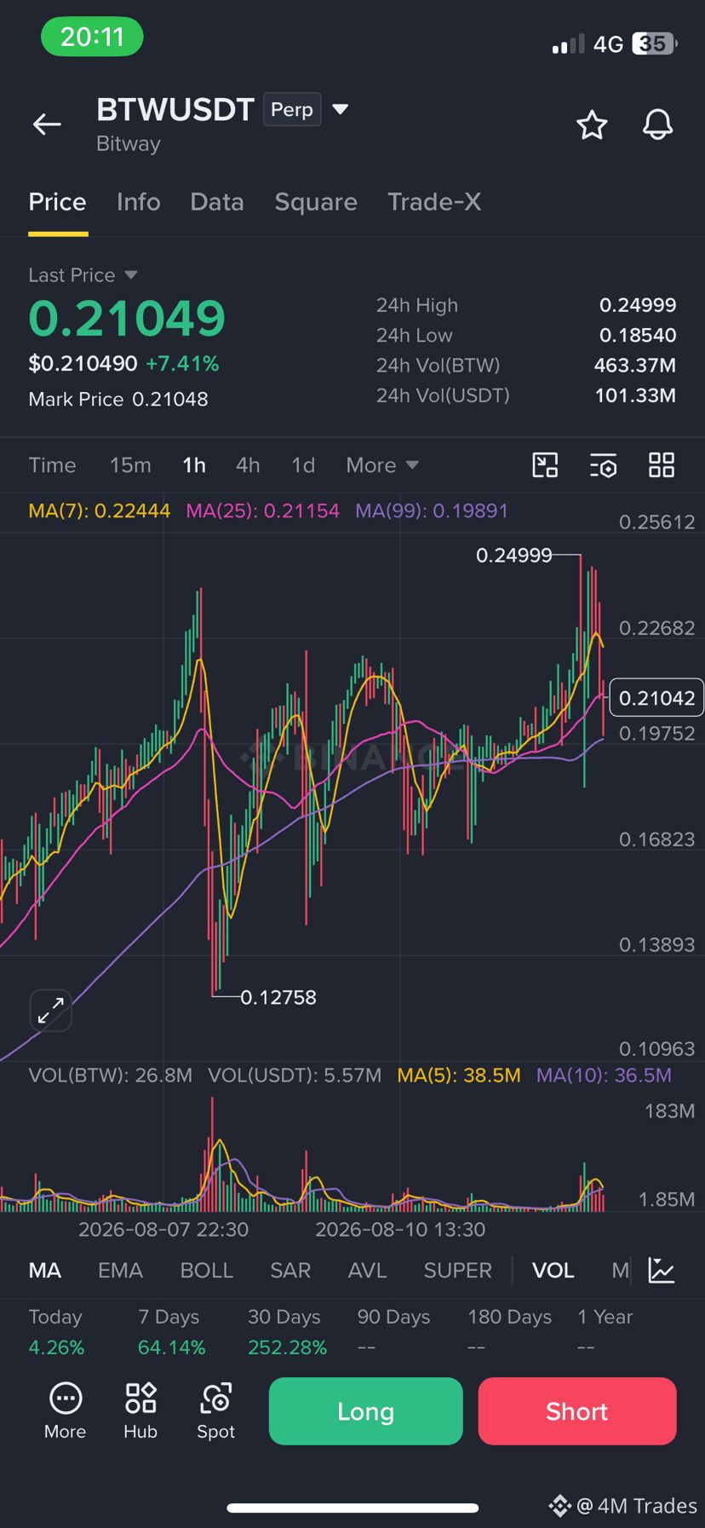Tap the MA(7): 0.22444 legend

pyautogui.click(x=99, y=510)
